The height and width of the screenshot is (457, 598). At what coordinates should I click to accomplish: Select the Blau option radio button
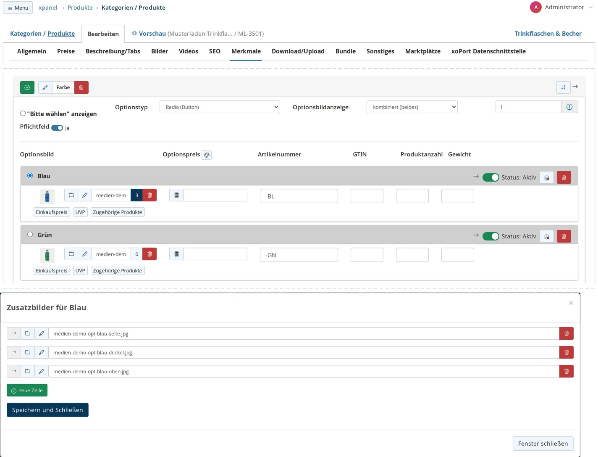(30, 176)
